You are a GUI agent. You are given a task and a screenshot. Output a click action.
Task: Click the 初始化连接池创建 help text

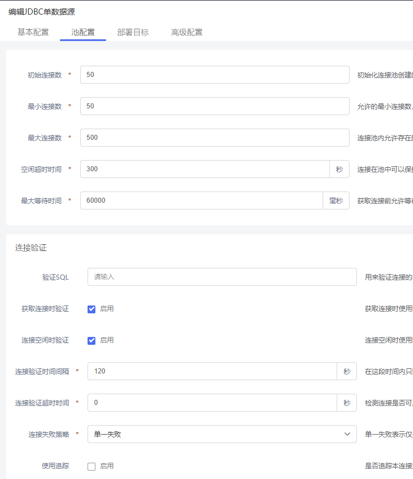385,75
